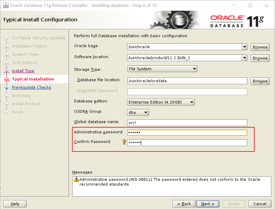Click the Prerequisite Checks step node
The image size is (275, 209).
coord(7,87)
